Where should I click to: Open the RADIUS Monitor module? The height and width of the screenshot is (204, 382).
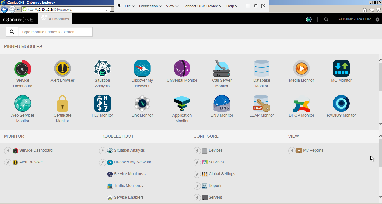click(x=341, y=104)
